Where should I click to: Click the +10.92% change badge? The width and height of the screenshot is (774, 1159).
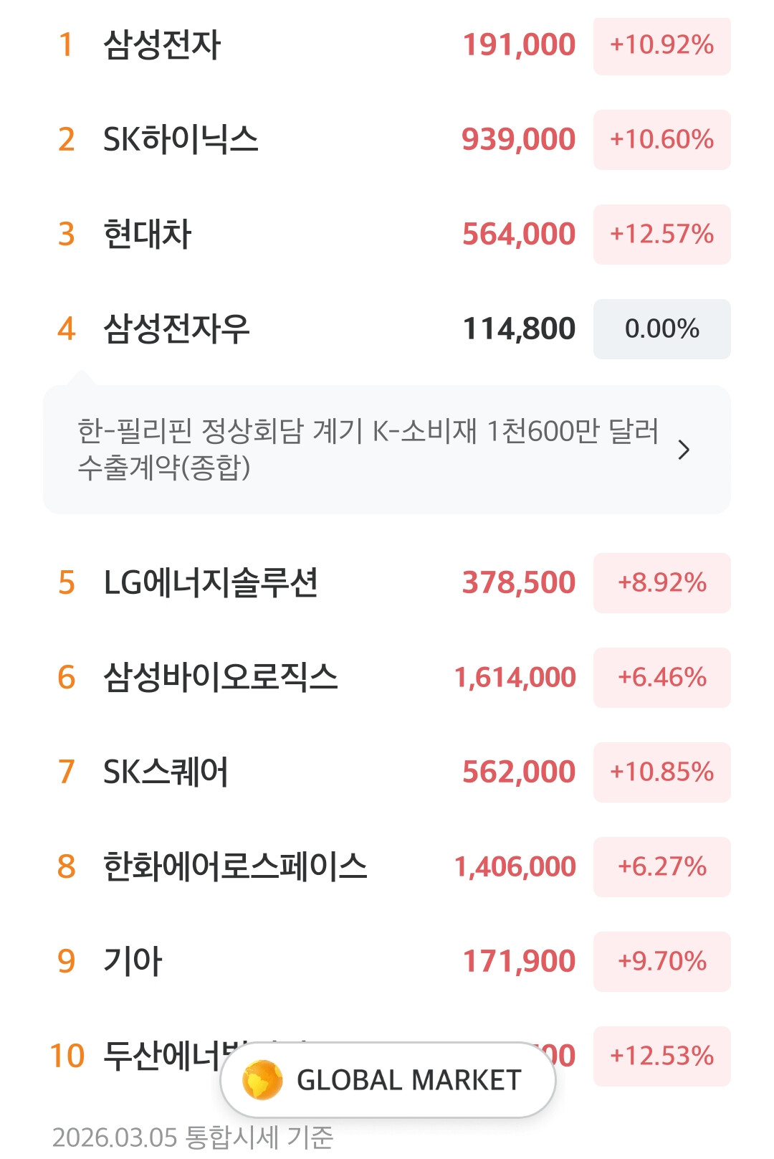pyautogui.click(x=661, y=45)
